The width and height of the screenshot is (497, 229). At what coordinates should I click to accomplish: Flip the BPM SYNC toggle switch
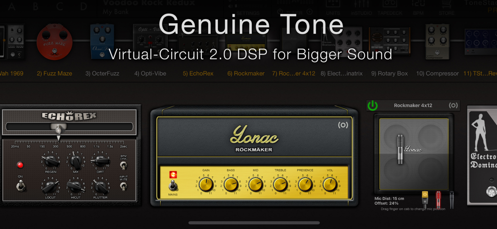click(123, 165)
